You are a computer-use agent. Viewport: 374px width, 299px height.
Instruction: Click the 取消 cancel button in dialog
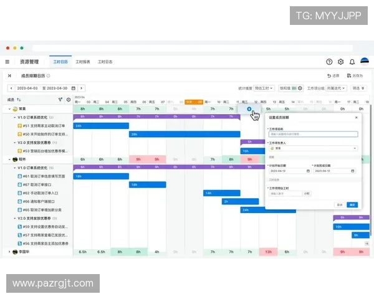point(340,205)
